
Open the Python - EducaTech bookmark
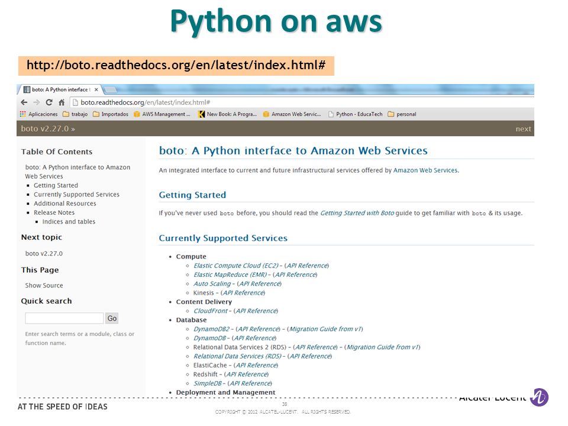(356, 114)
